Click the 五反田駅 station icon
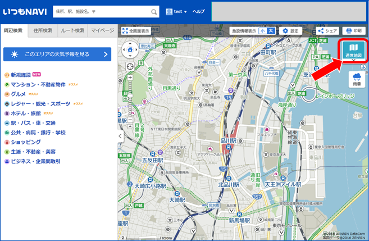 (153, 154)
